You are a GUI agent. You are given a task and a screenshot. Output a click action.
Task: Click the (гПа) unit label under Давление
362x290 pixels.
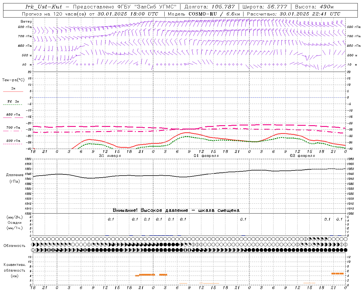(15, 182)
